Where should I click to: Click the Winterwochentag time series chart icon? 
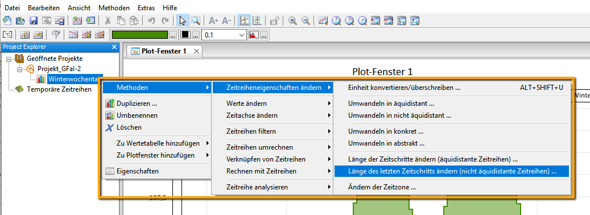tap(41, 79)
